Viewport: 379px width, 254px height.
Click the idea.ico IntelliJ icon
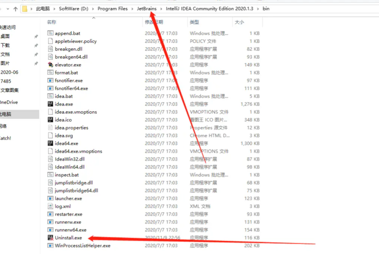50,120
